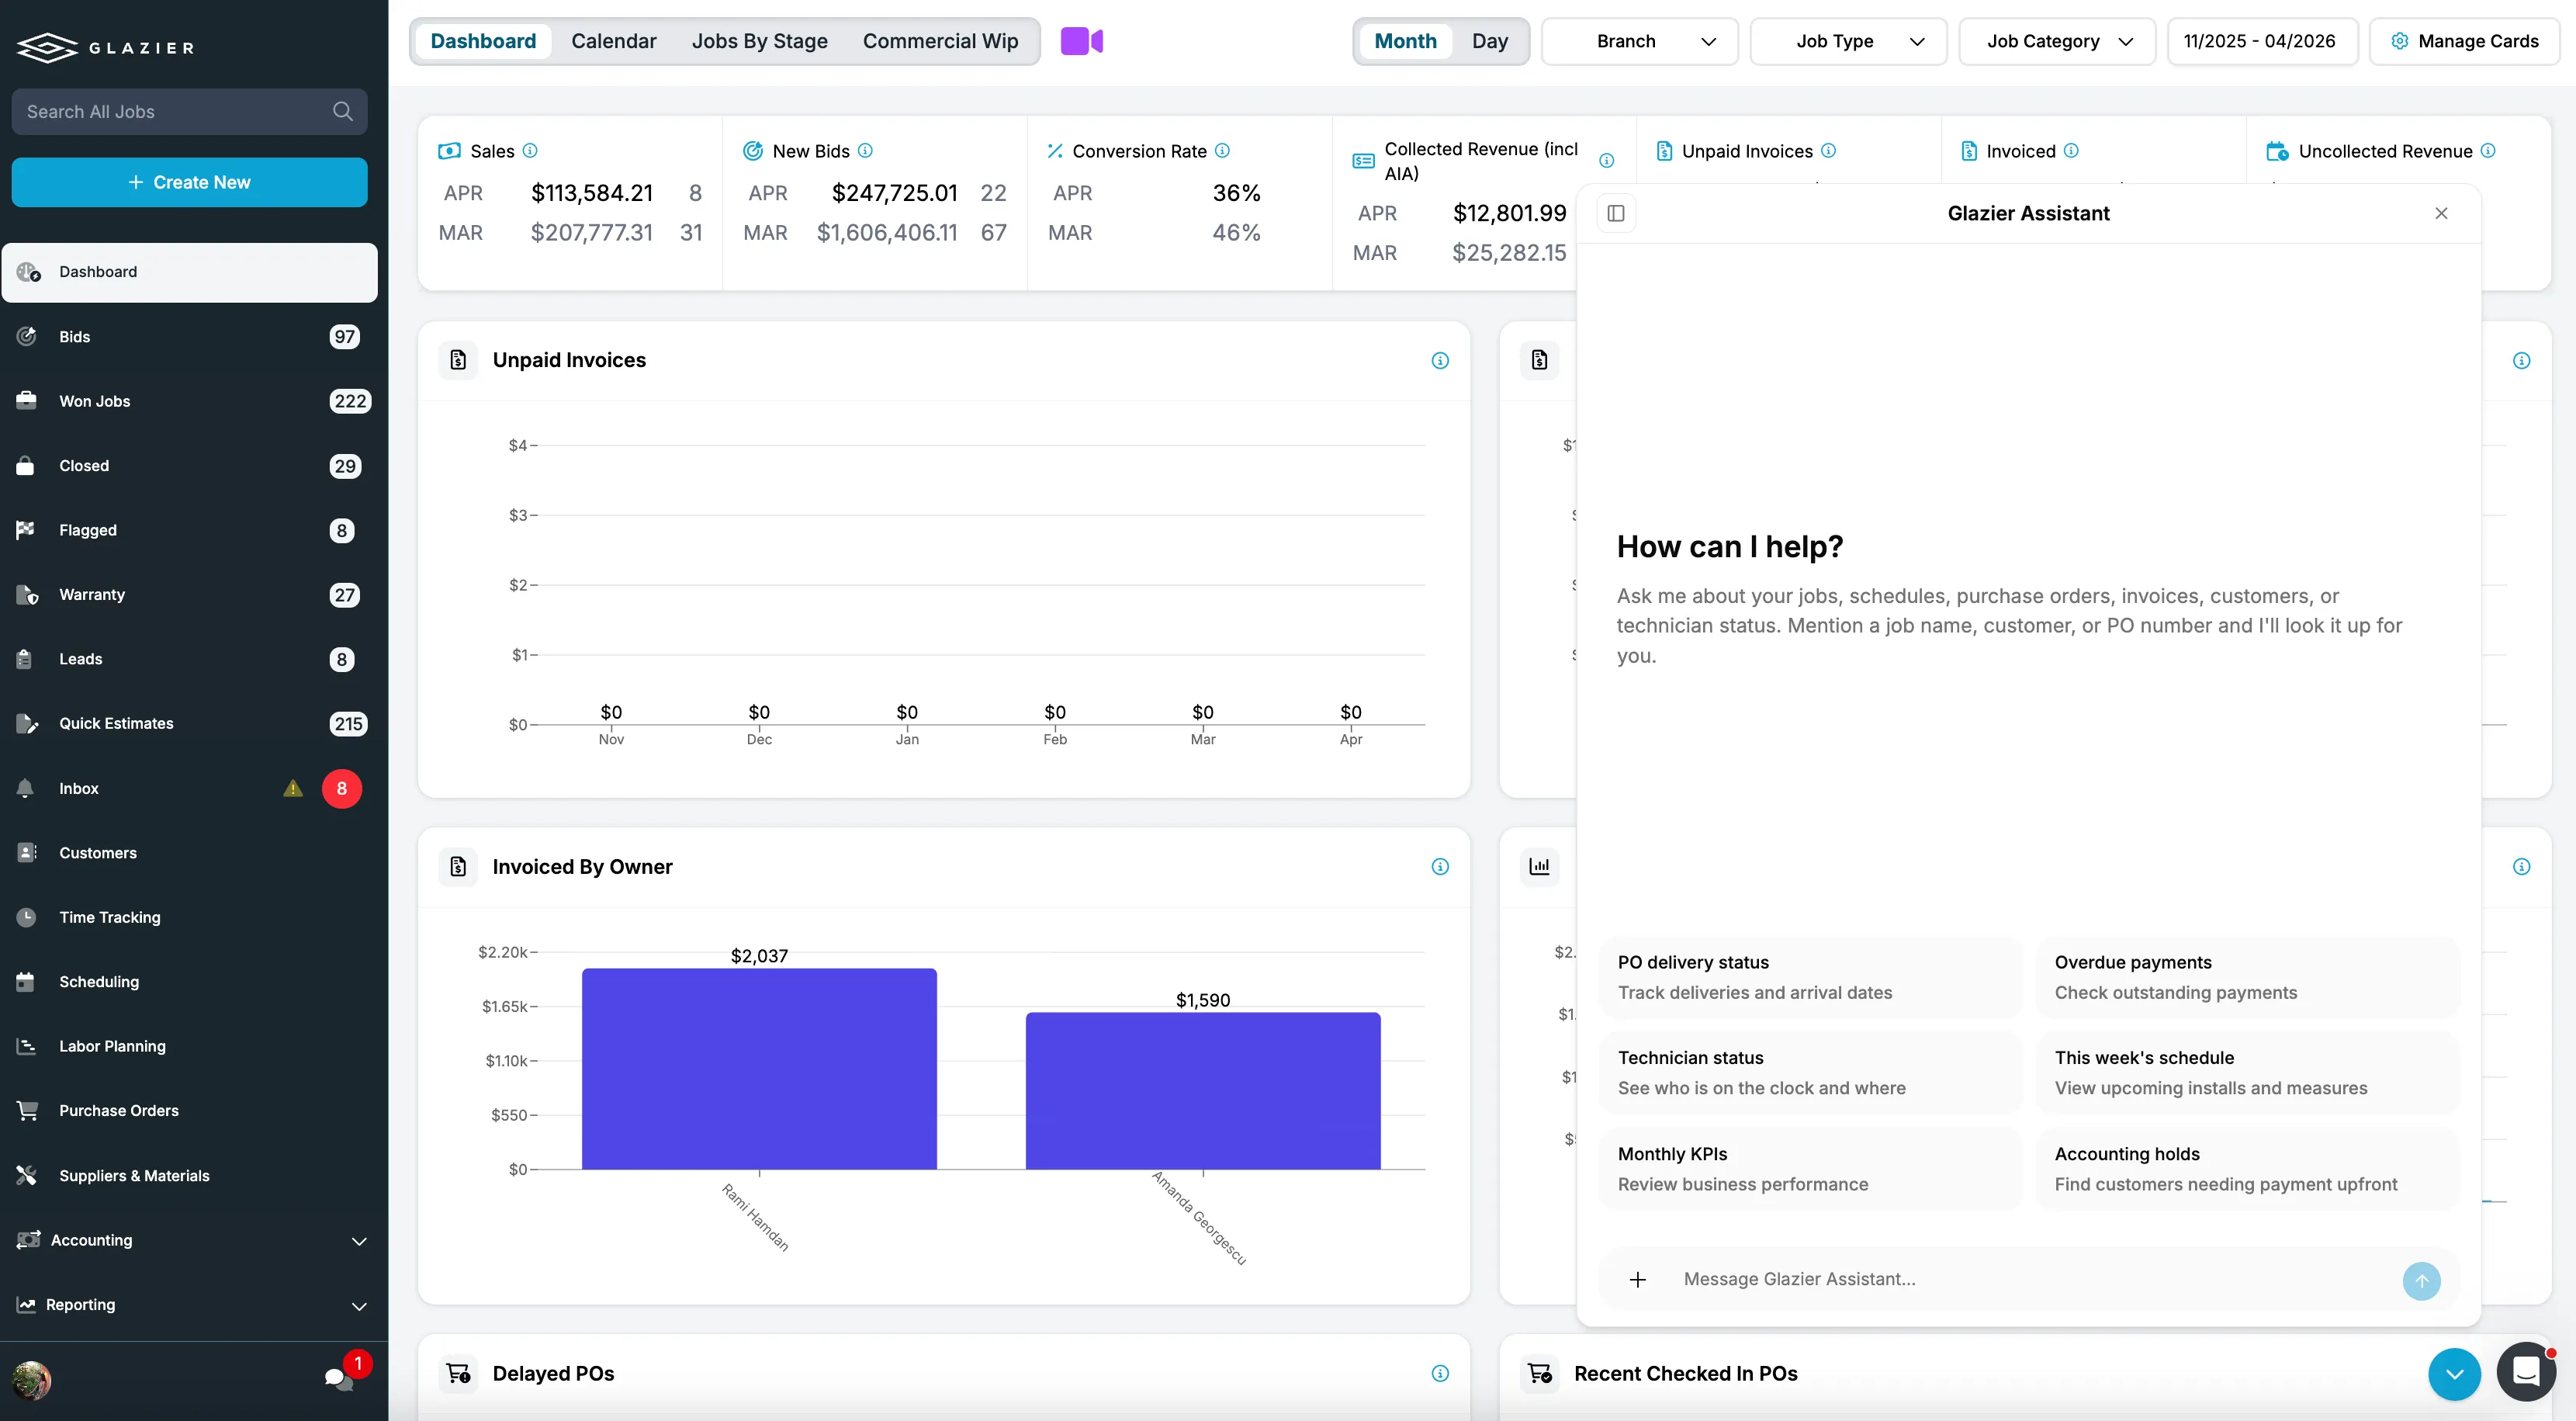Open Flagged in the sidebar
Screen dimensions: 2576x1421
coord(190,530)
